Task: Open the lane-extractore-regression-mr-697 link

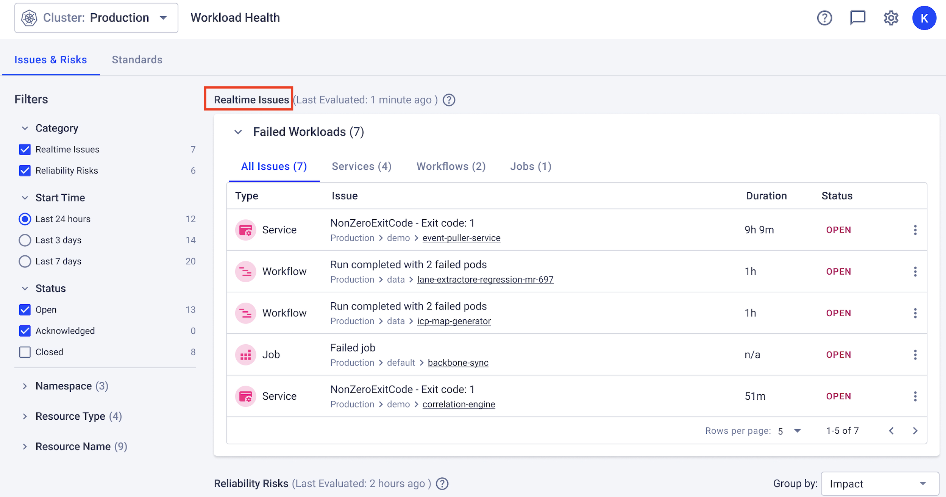Action: (x=485, y=280)
